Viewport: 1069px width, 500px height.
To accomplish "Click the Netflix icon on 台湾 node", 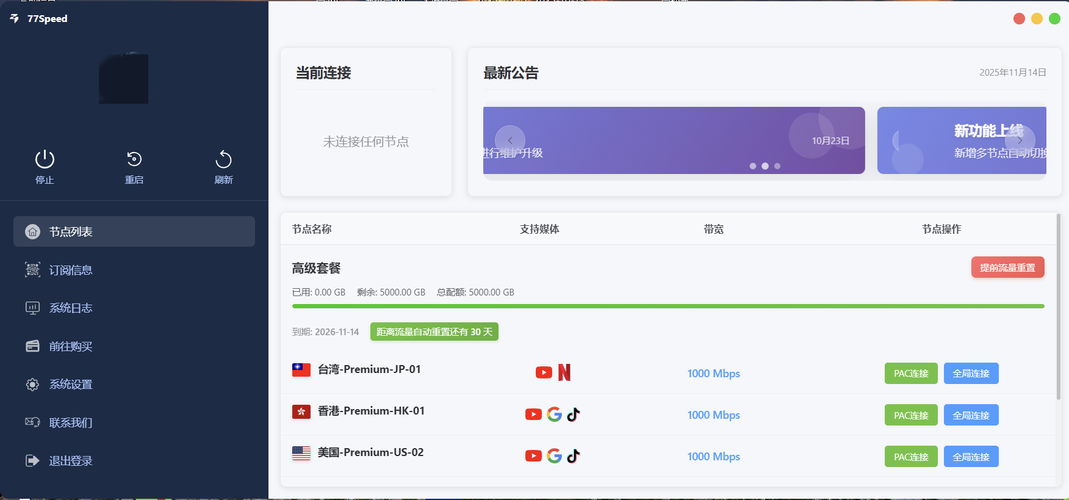I will click(x=564, y=372).
